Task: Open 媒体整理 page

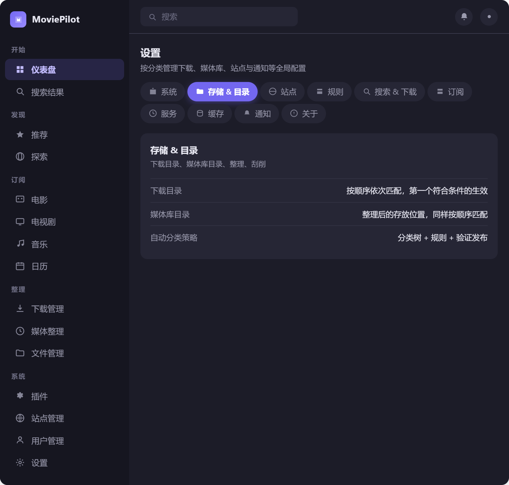Action: pyautogui.click(x=65, y=331)
